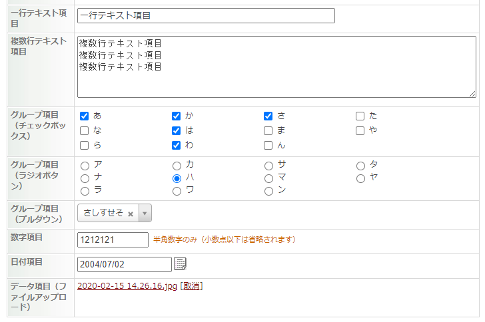Click the date field showing 2004/07/02
The height and width of the screenshot is (322, 485).
(124, 264)
